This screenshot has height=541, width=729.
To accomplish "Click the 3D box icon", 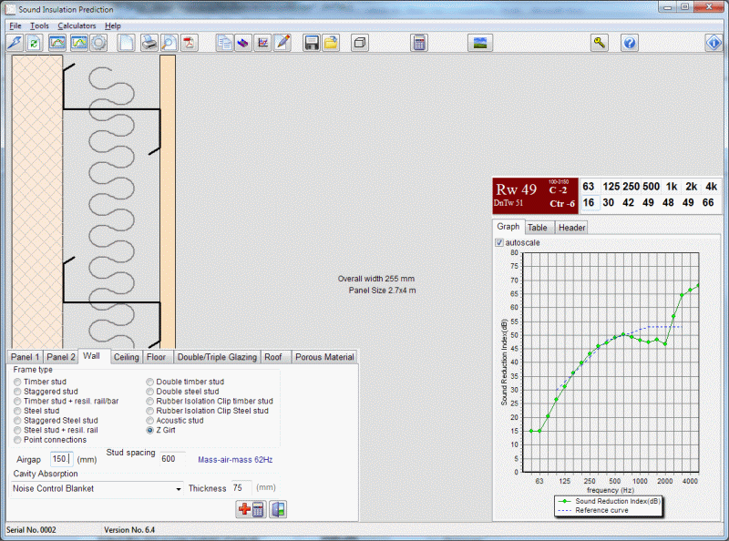I will click(359, 43).
